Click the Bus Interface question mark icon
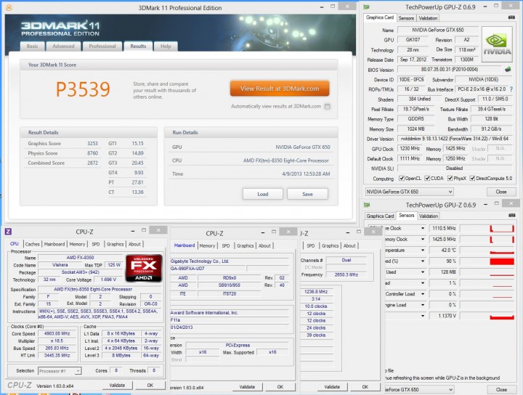 [511, 89]
